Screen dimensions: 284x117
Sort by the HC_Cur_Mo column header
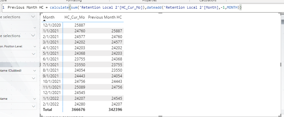[75, 17]
